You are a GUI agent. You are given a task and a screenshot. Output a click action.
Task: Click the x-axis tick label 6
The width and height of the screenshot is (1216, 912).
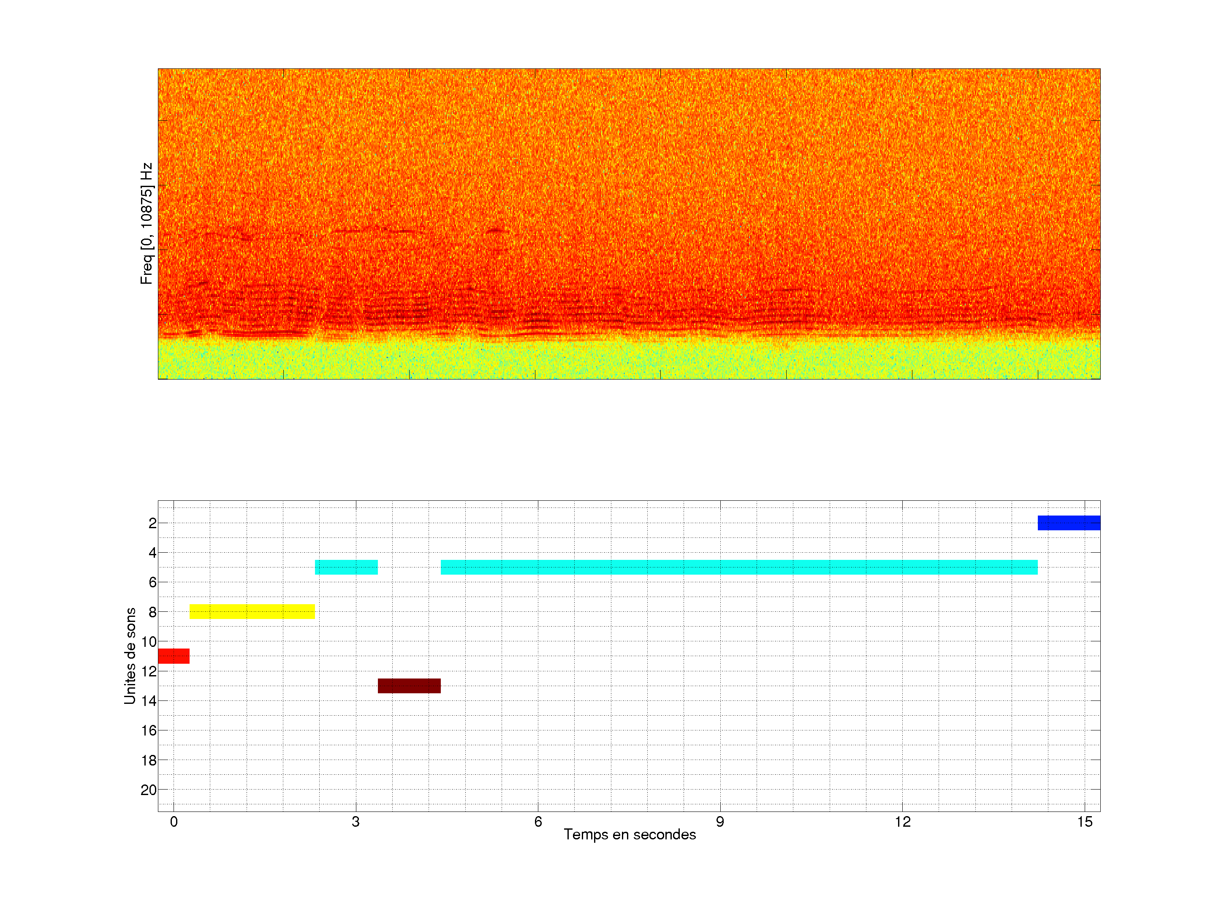[x=537, y=822]
